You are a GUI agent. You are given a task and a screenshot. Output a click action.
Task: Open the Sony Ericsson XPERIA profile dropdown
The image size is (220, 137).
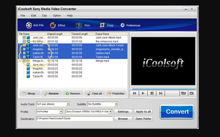tap(111, 112)
